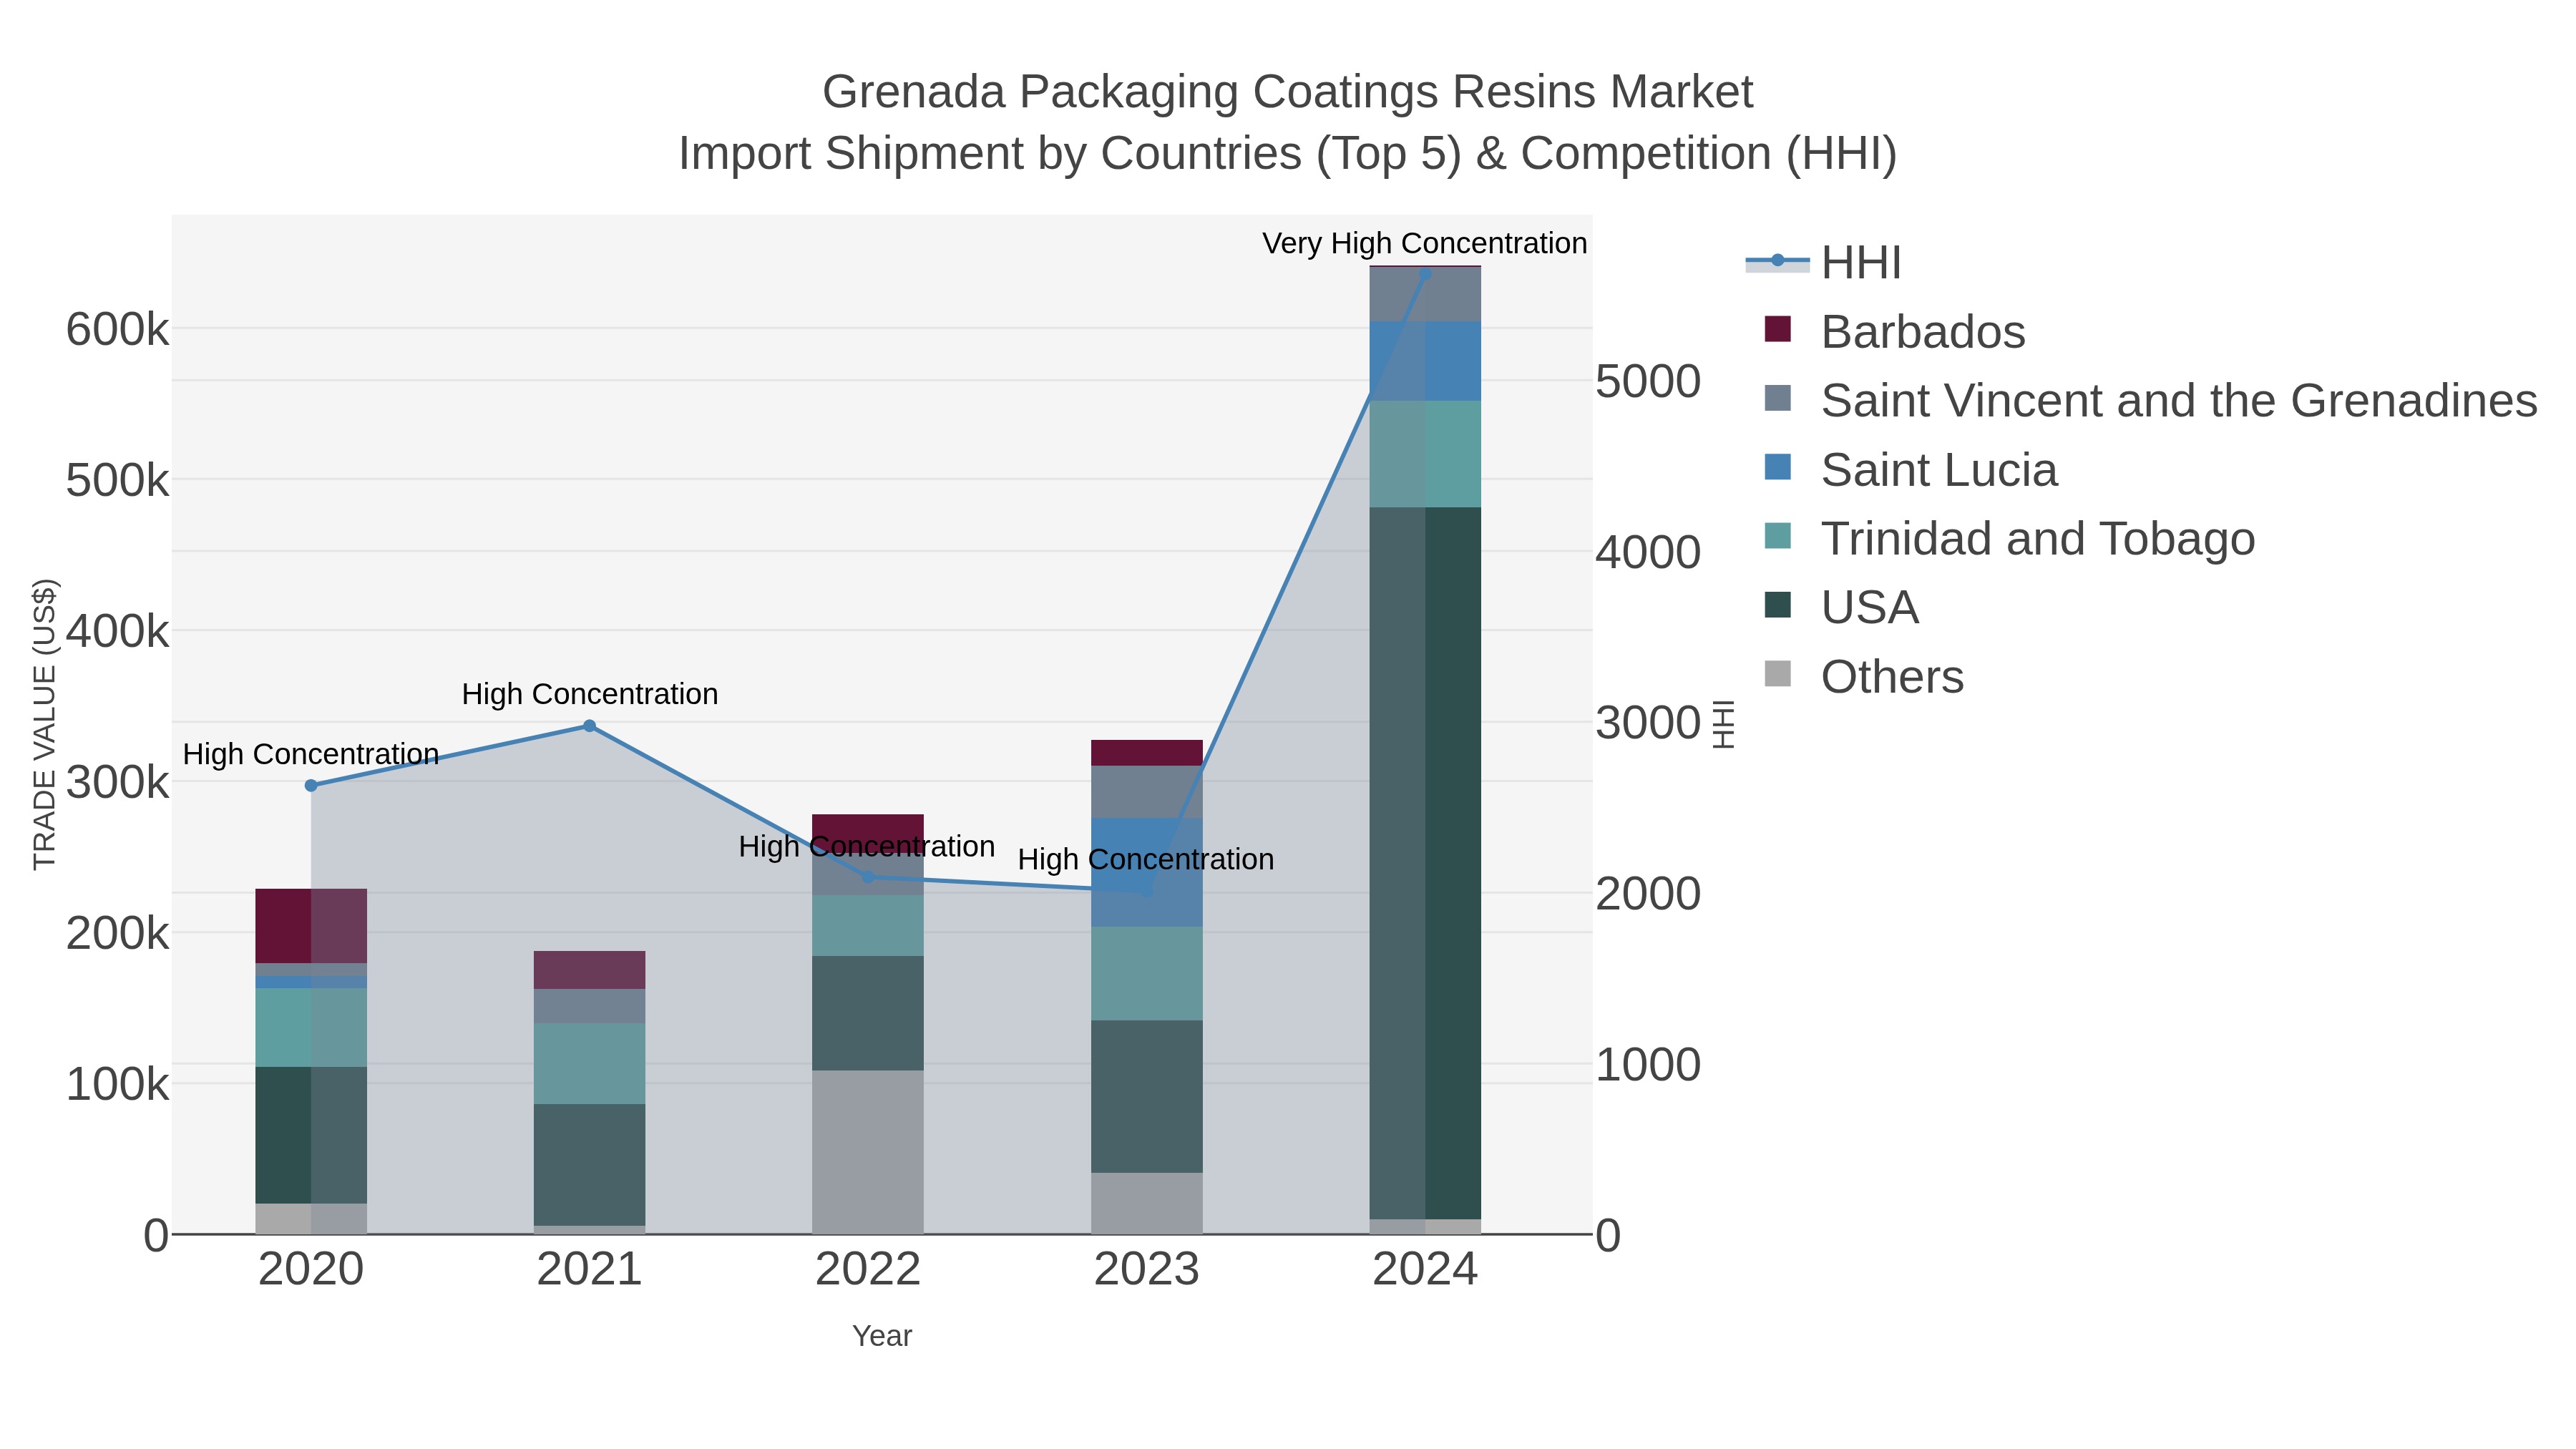Click the USA segment of the 2024 bar
The width and height of the screenshot is (2576, 1449).
(x=1425, y=863)
